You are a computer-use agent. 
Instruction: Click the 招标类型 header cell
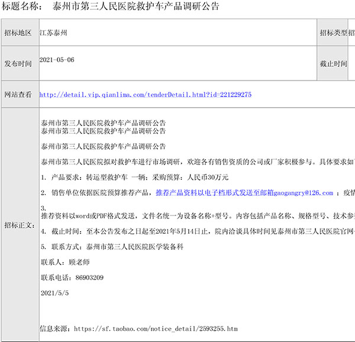(x=333, y=33)
